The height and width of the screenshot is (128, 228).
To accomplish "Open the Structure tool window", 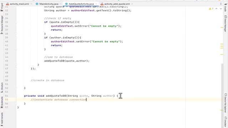I will click(x=2, y=88).
